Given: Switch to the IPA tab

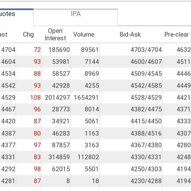Looking at the screenshot, I should 76,14.
